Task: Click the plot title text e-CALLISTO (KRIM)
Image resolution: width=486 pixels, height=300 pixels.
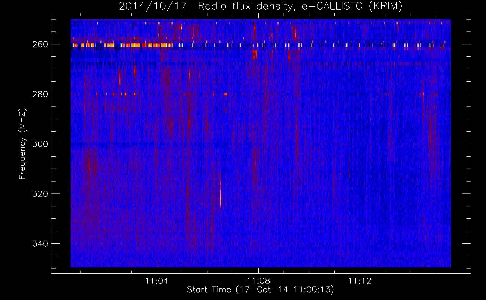Action: coord(352,6)
